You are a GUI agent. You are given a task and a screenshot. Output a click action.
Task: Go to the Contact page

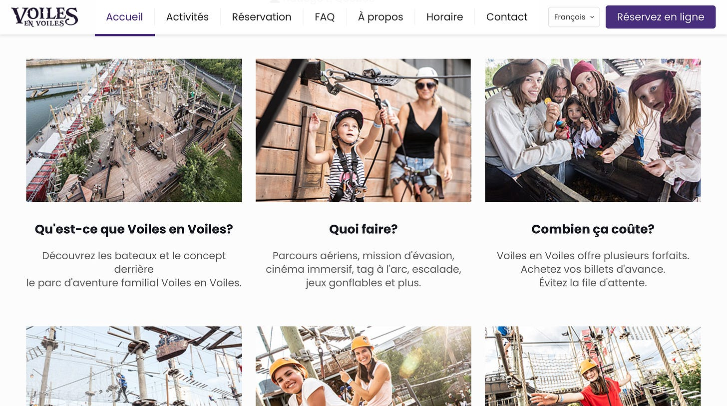tap(507, 17)
